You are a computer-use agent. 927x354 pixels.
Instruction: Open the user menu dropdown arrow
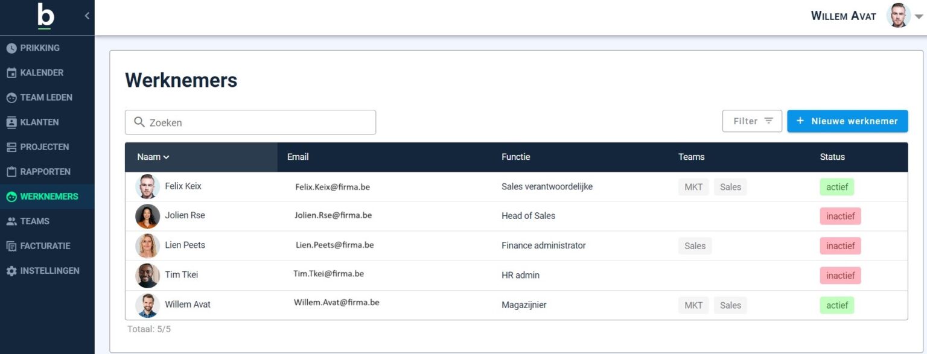[919, 17]
